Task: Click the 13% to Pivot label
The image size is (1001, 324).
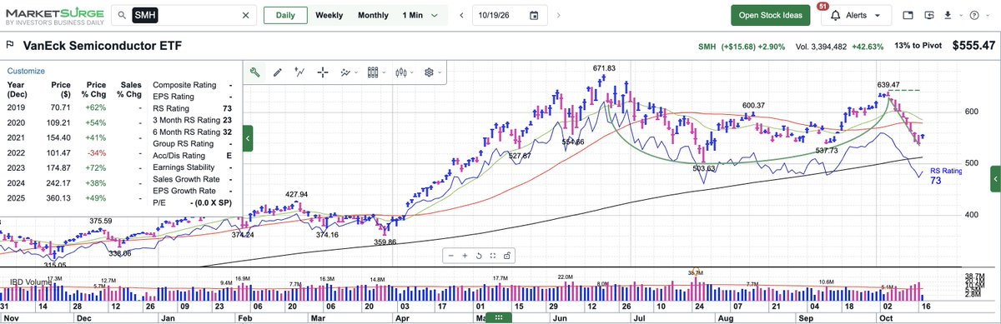Action: (x=919, y=45)
